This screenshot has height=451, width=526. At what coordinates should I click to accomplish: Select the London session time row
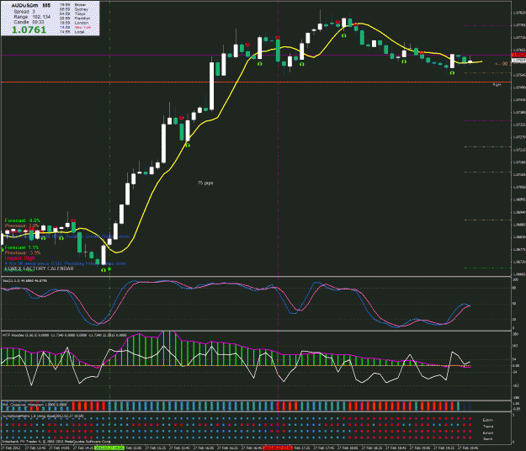(74, 23)
